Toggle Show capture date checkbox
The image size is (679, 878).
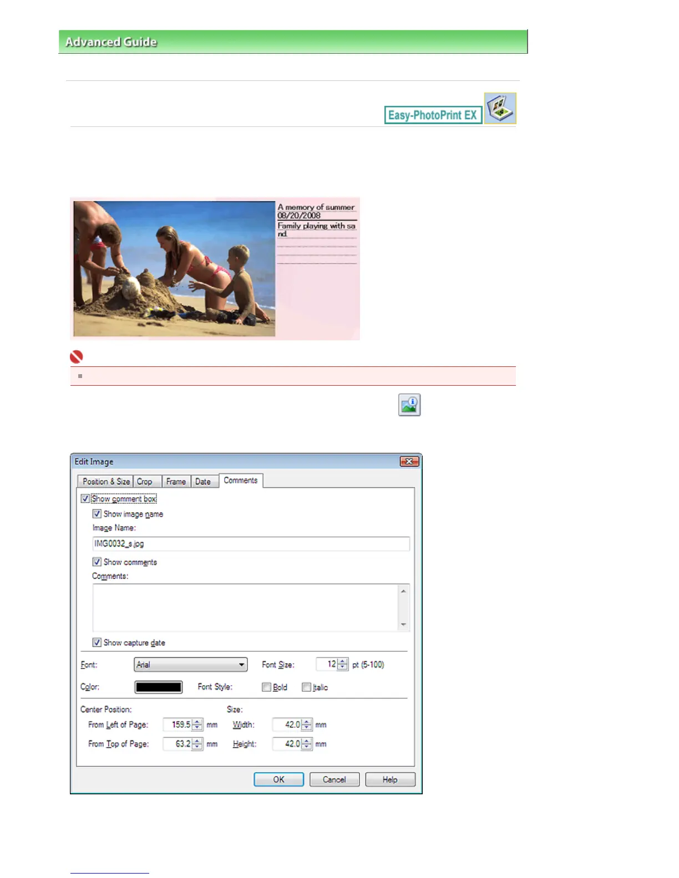coord(97,642)
